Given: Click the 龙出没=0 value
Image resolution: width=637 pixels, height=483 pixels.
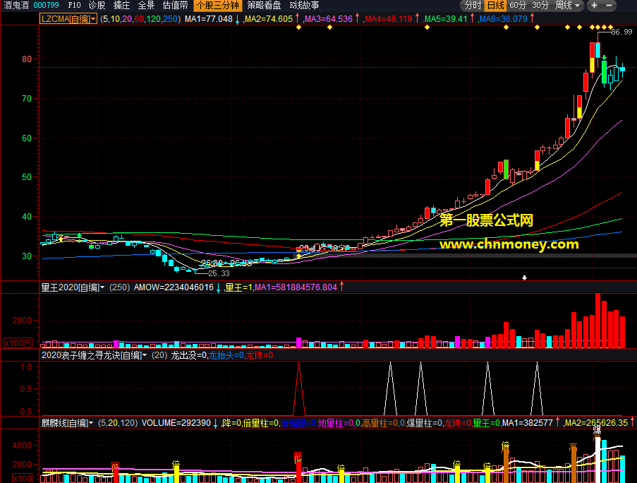Looking at the screenshot, I should coord(188,355).
